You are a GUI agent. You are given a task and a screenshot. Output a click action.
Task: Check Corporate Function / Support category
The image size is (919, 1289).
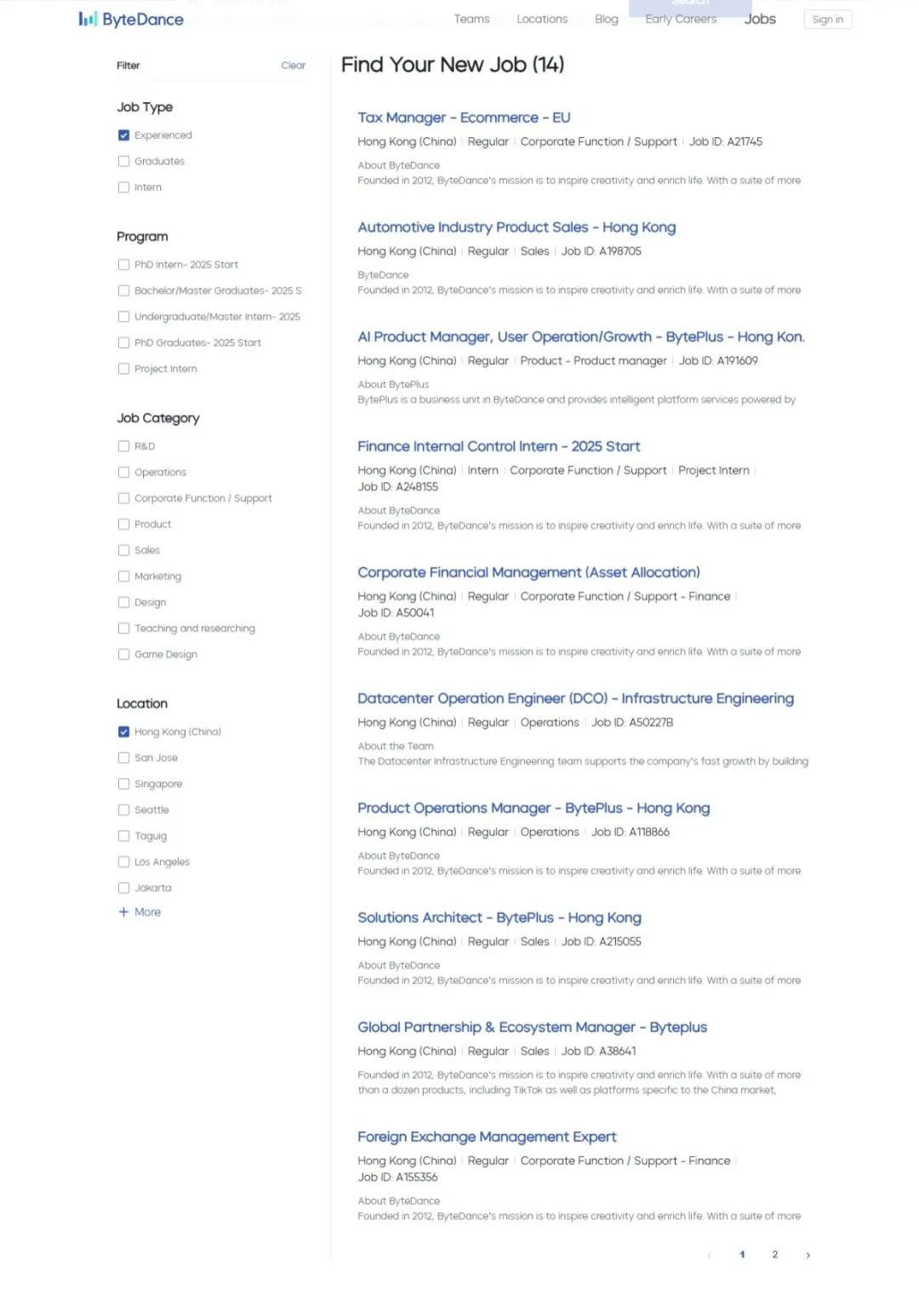(x=123, y=498)
